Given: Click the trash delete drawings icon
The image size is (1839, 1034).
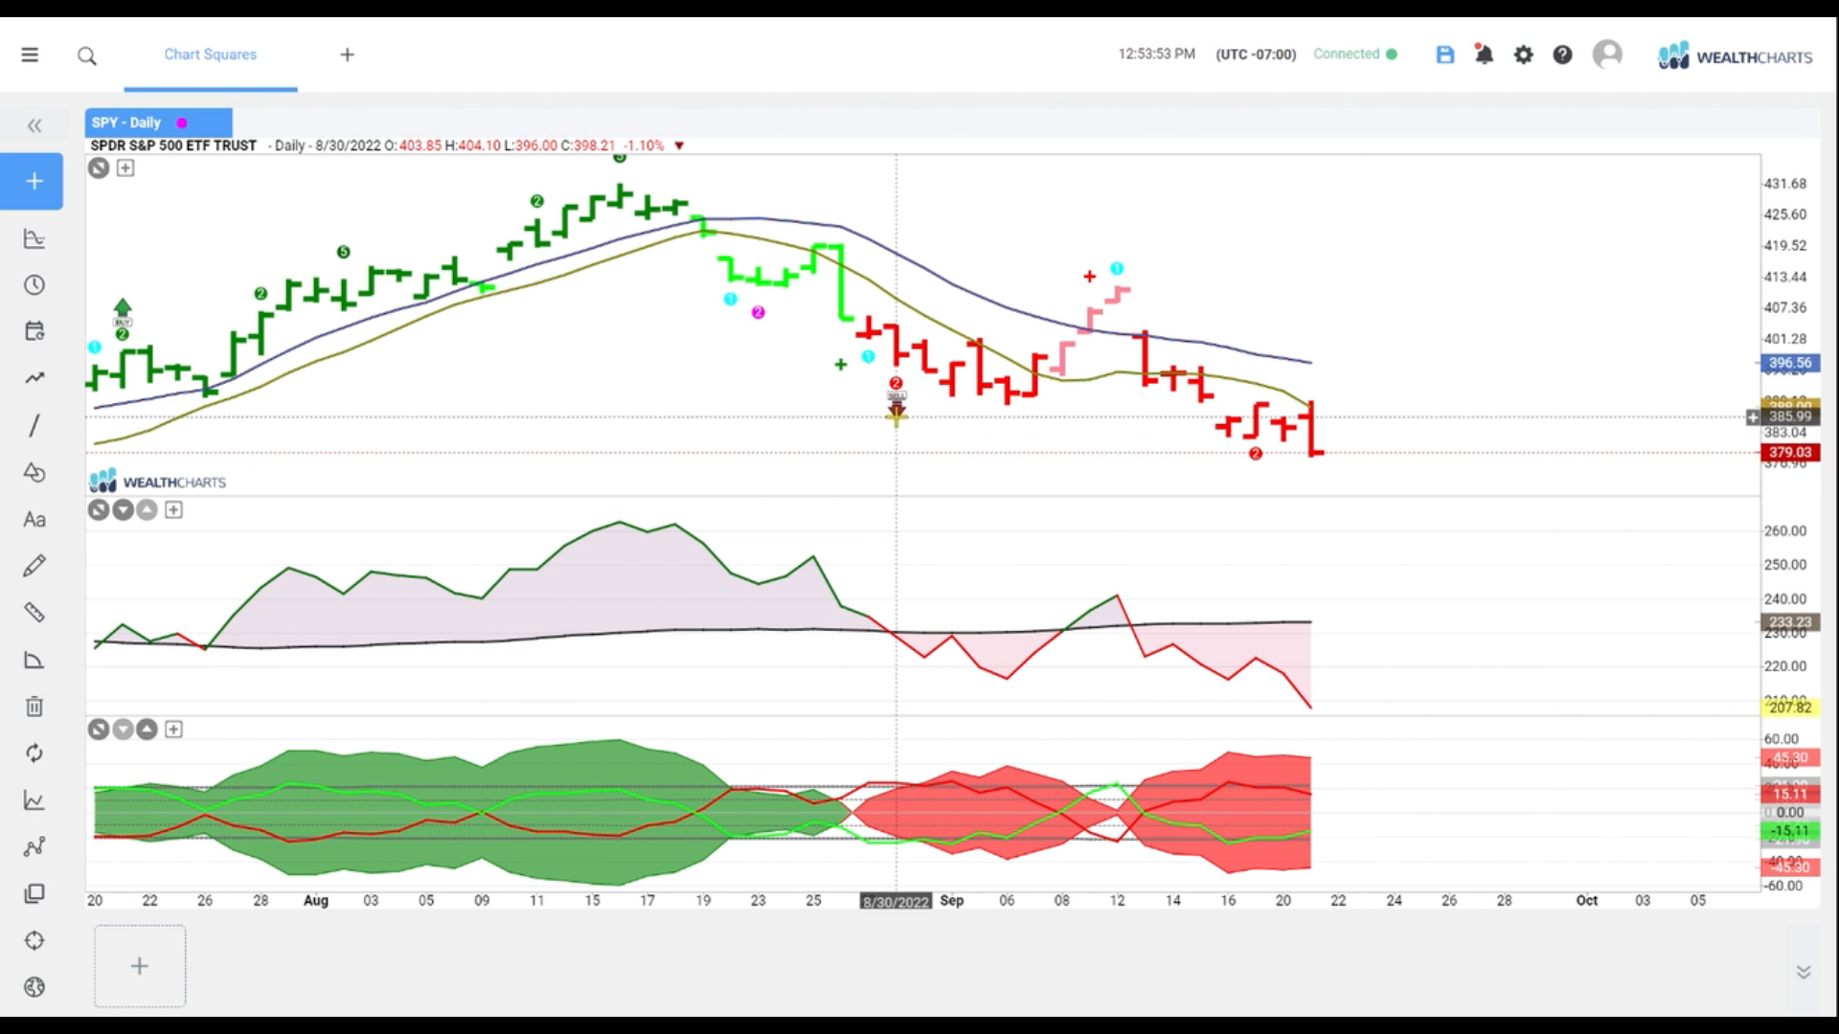Looking at the screenshot, I should (x=34, y=707).
